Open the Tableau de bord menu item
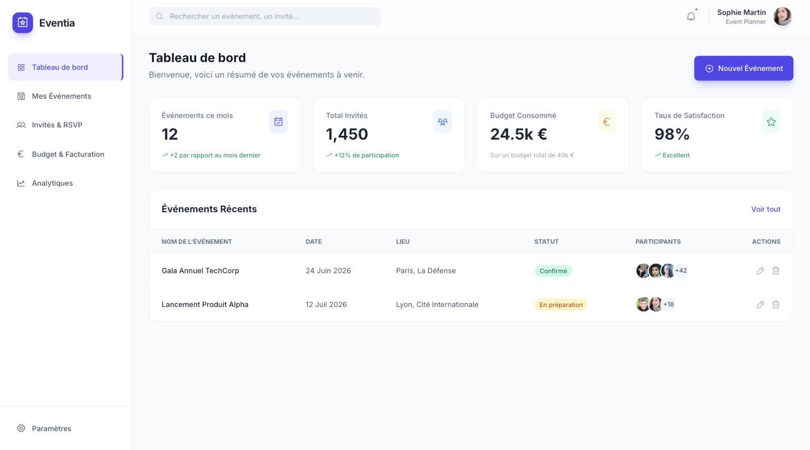The height and width of the screenshot is (450, 810). (65, 67)
